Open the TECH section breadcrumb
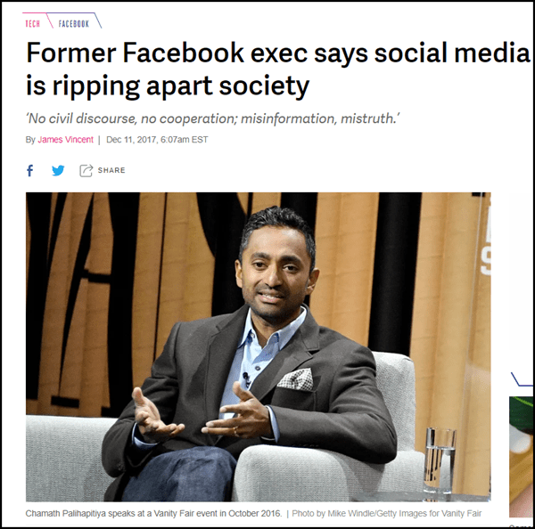Screen dimensions: 535x529 (x=33, y=23)
